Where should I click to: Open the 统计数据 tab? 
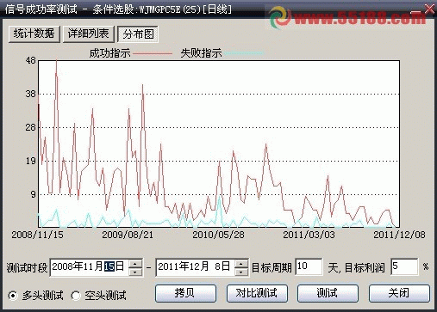coord(34,34)
